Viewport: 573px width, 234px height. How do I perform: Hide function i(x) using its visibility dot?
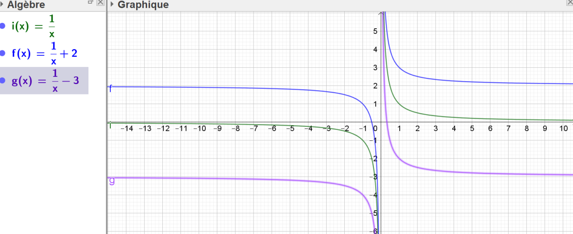(3, 25)
